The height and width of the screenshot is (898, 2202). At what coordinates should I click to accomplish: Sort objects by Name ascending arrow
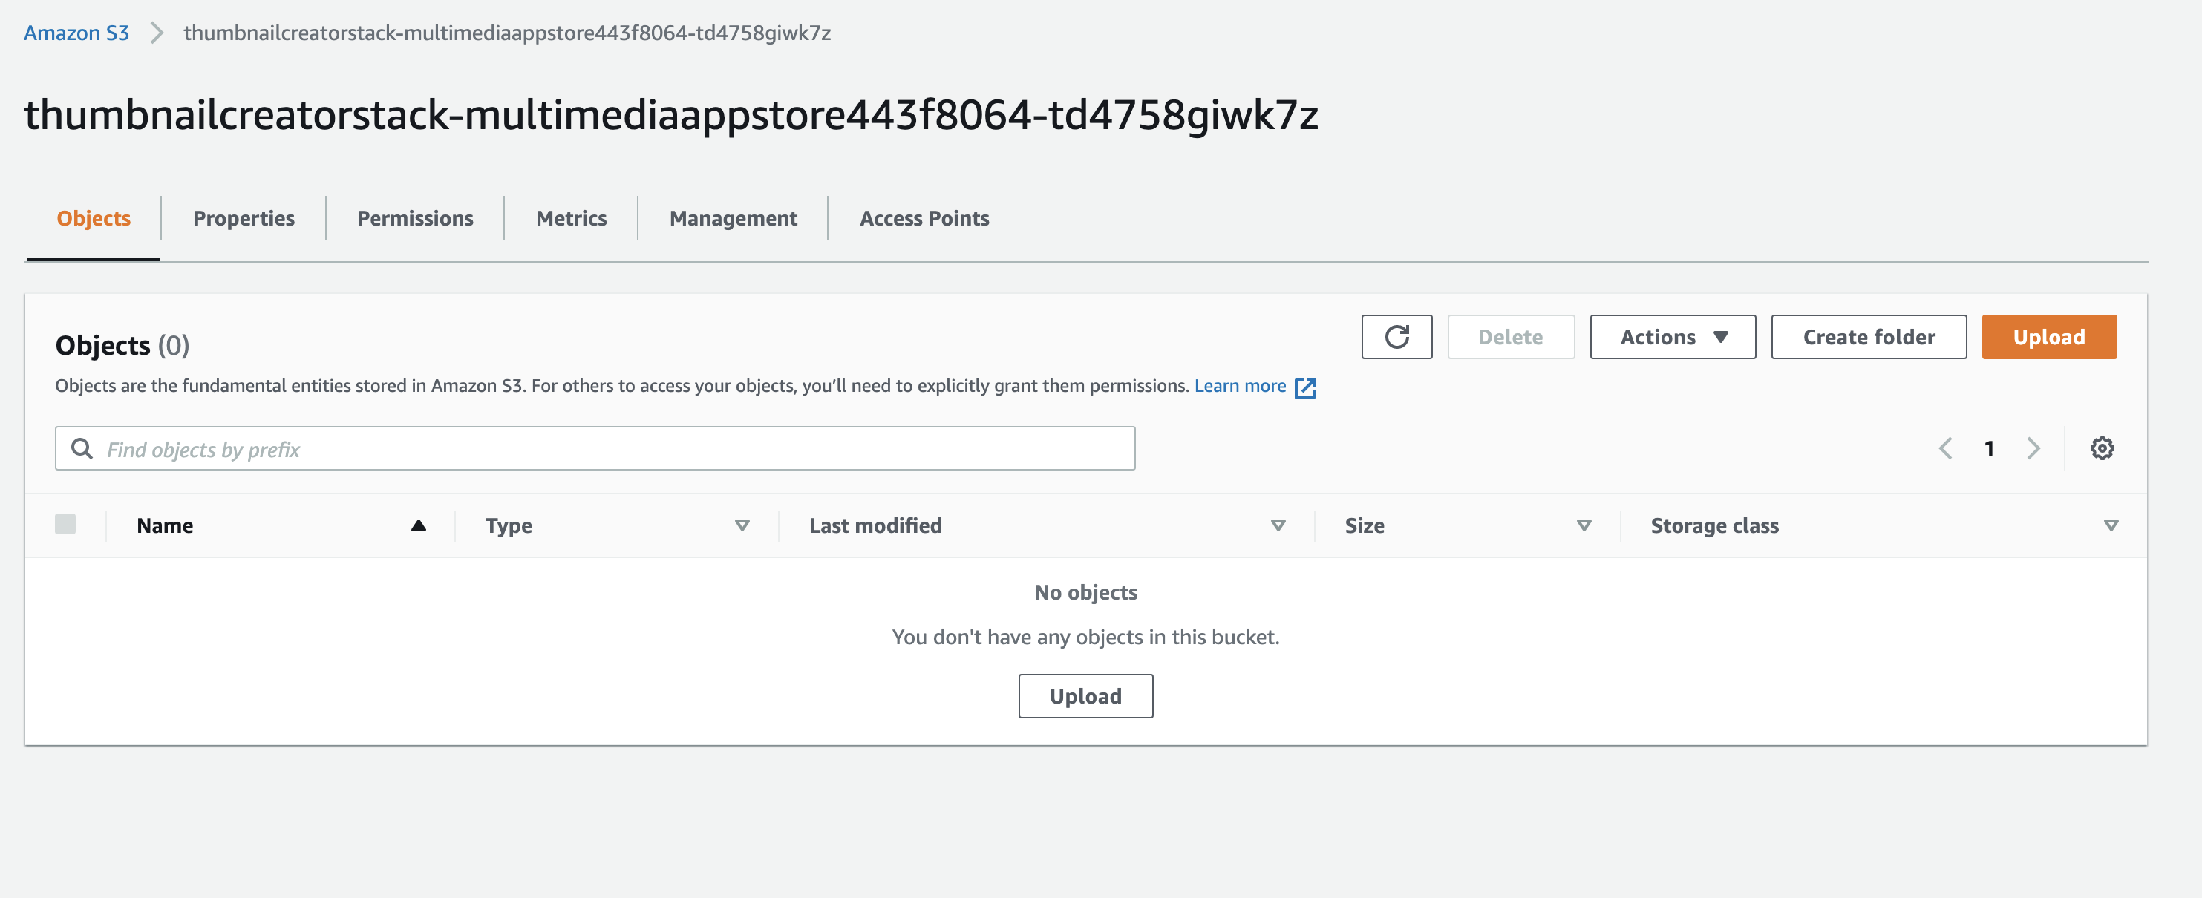pos(418,525)
